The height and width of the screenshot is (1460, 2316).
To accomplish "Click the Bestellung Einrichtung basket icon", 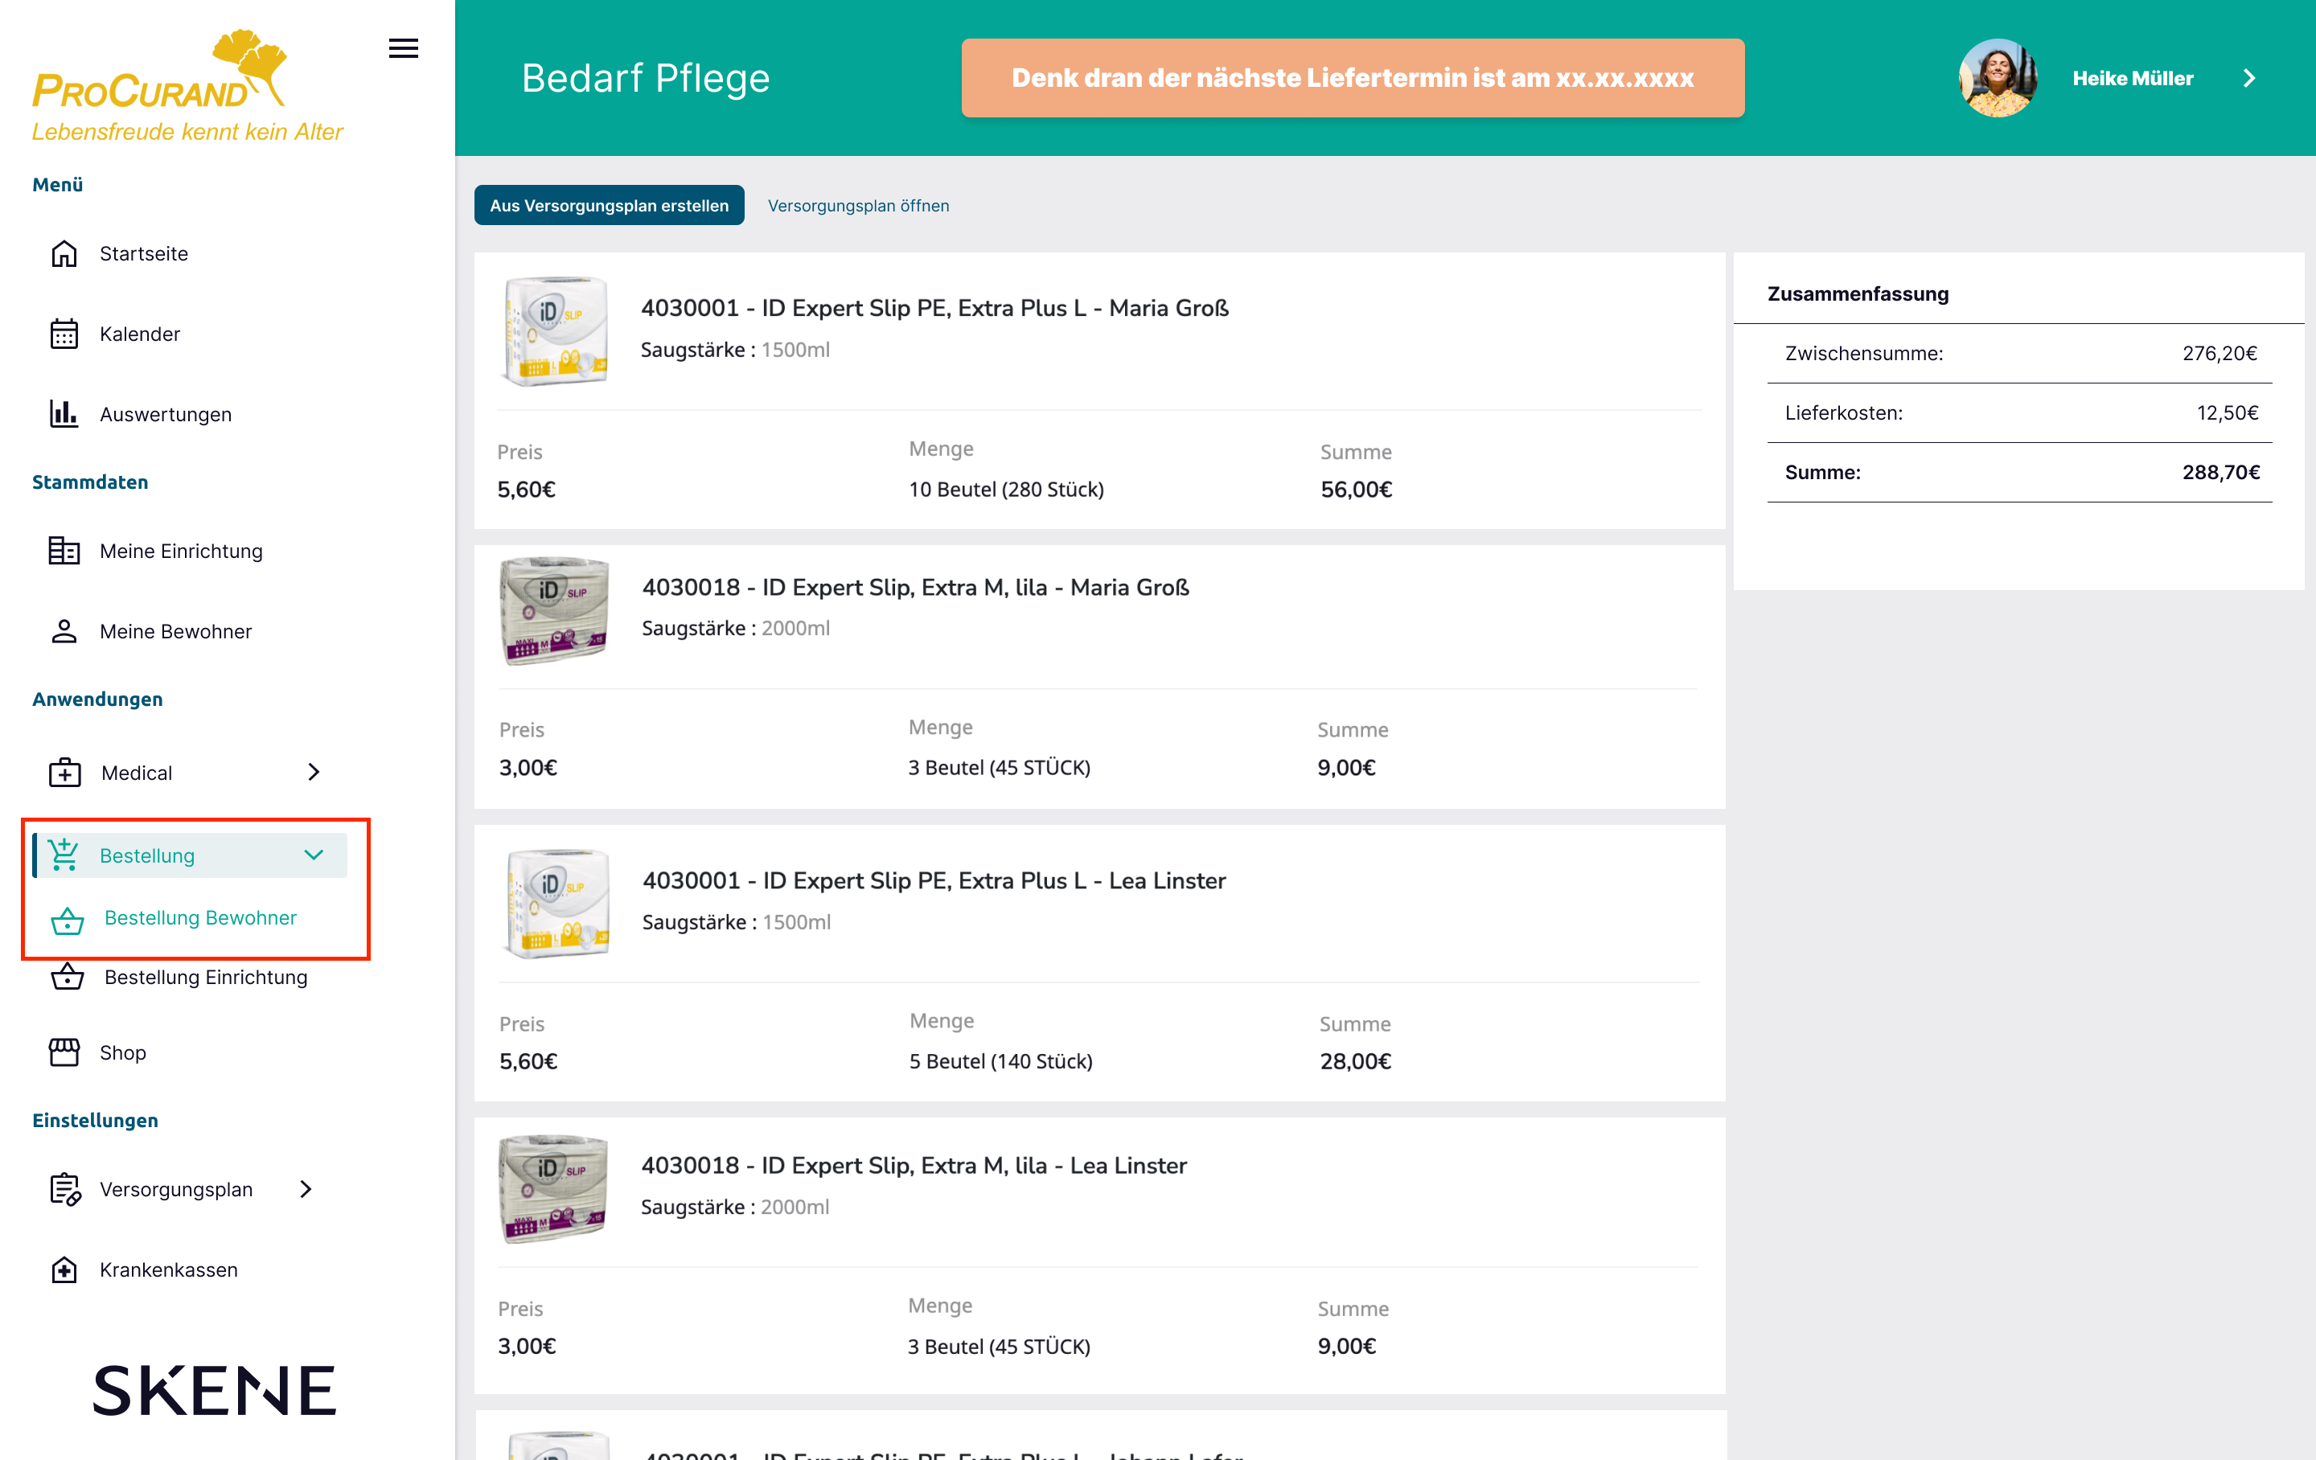I will pyautogui.click(x=68, y=977).
